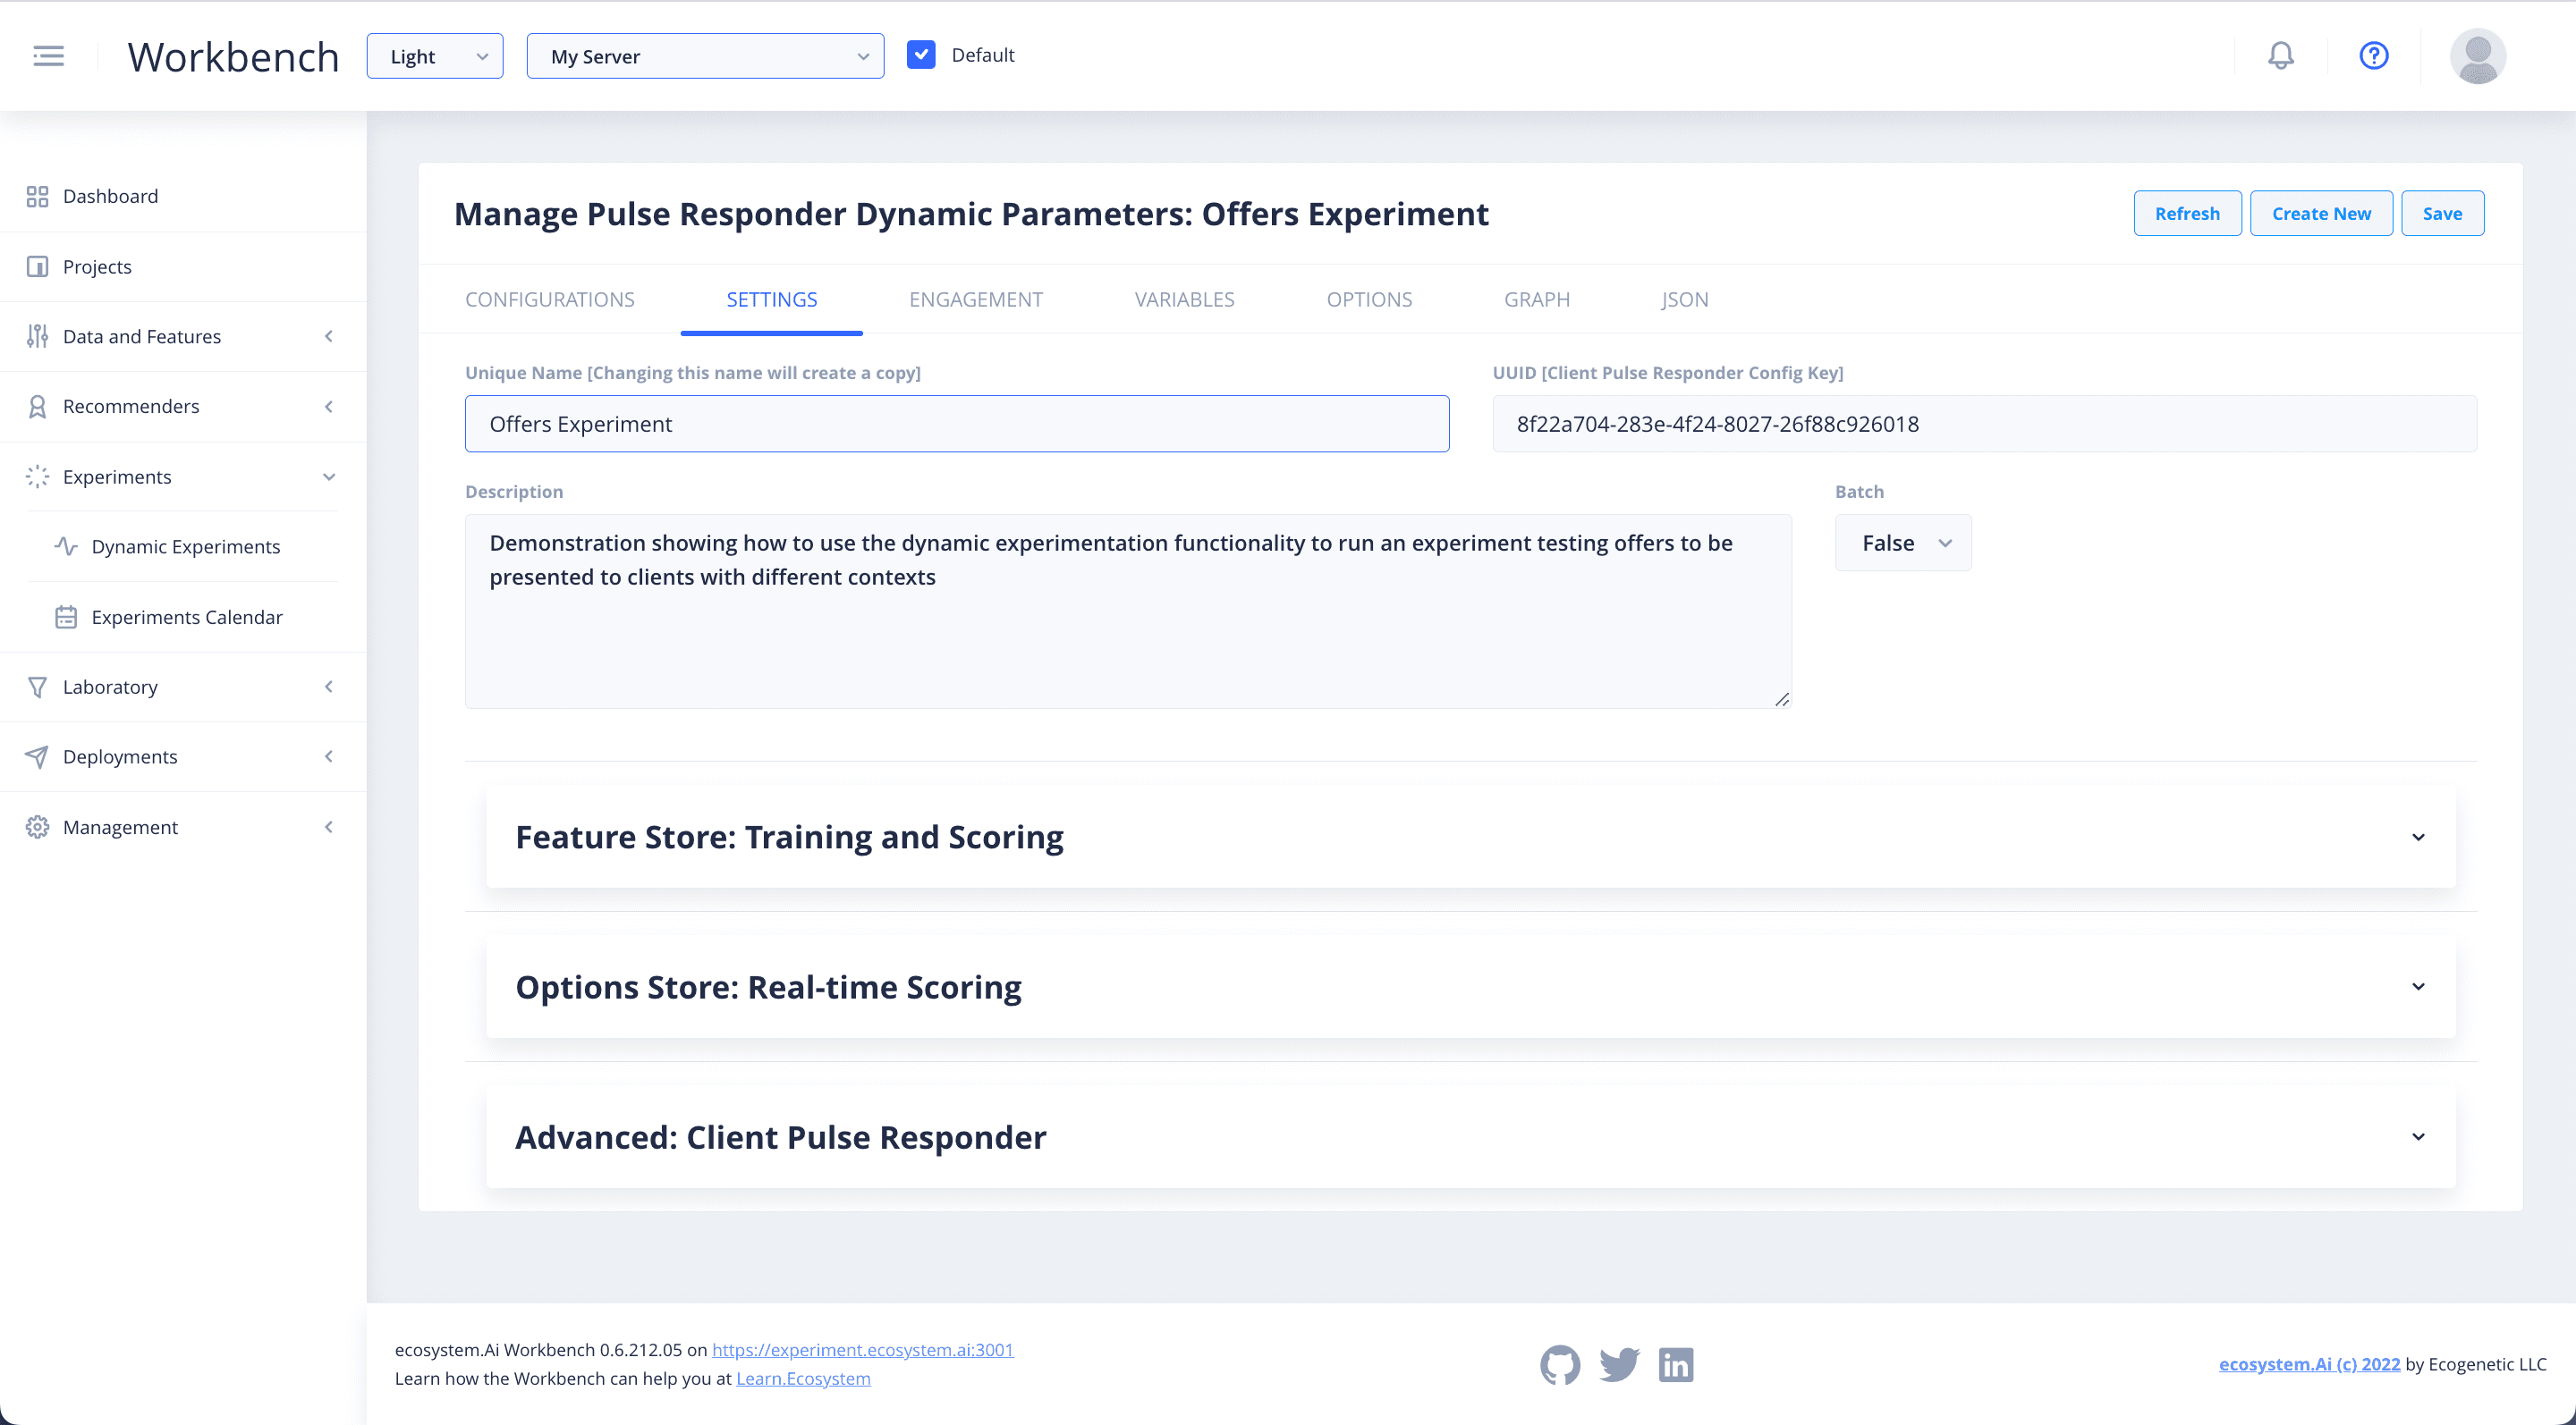
Task: Open the Batch False dropdown
Action: [x=1903, y=543]
